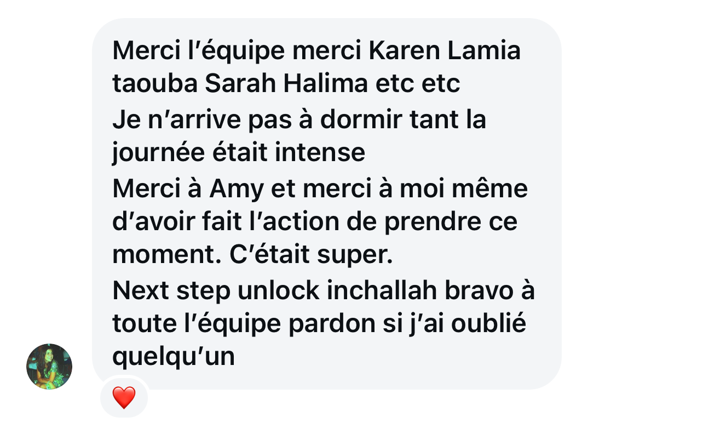Click the word 'taouba' in the message
This screenshot has width=703, height=428.
click(155, 84)
